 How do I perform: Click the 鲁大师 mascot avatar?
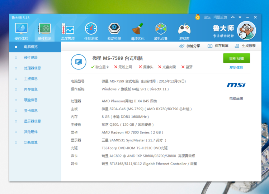point(246,30)
